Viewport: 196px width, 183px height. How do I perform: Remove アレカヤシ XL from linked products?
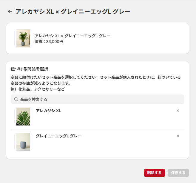tap(178, 111)
